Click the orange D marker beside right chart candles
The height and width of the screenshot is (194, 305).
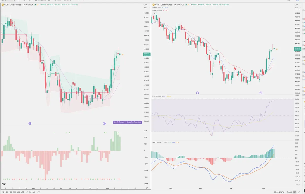click(277, 49)
